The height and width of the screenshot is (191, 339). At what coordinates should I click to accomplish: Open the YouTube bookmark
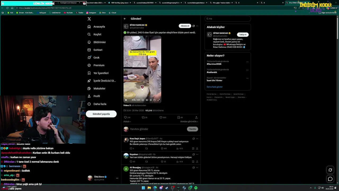(68, 12)
